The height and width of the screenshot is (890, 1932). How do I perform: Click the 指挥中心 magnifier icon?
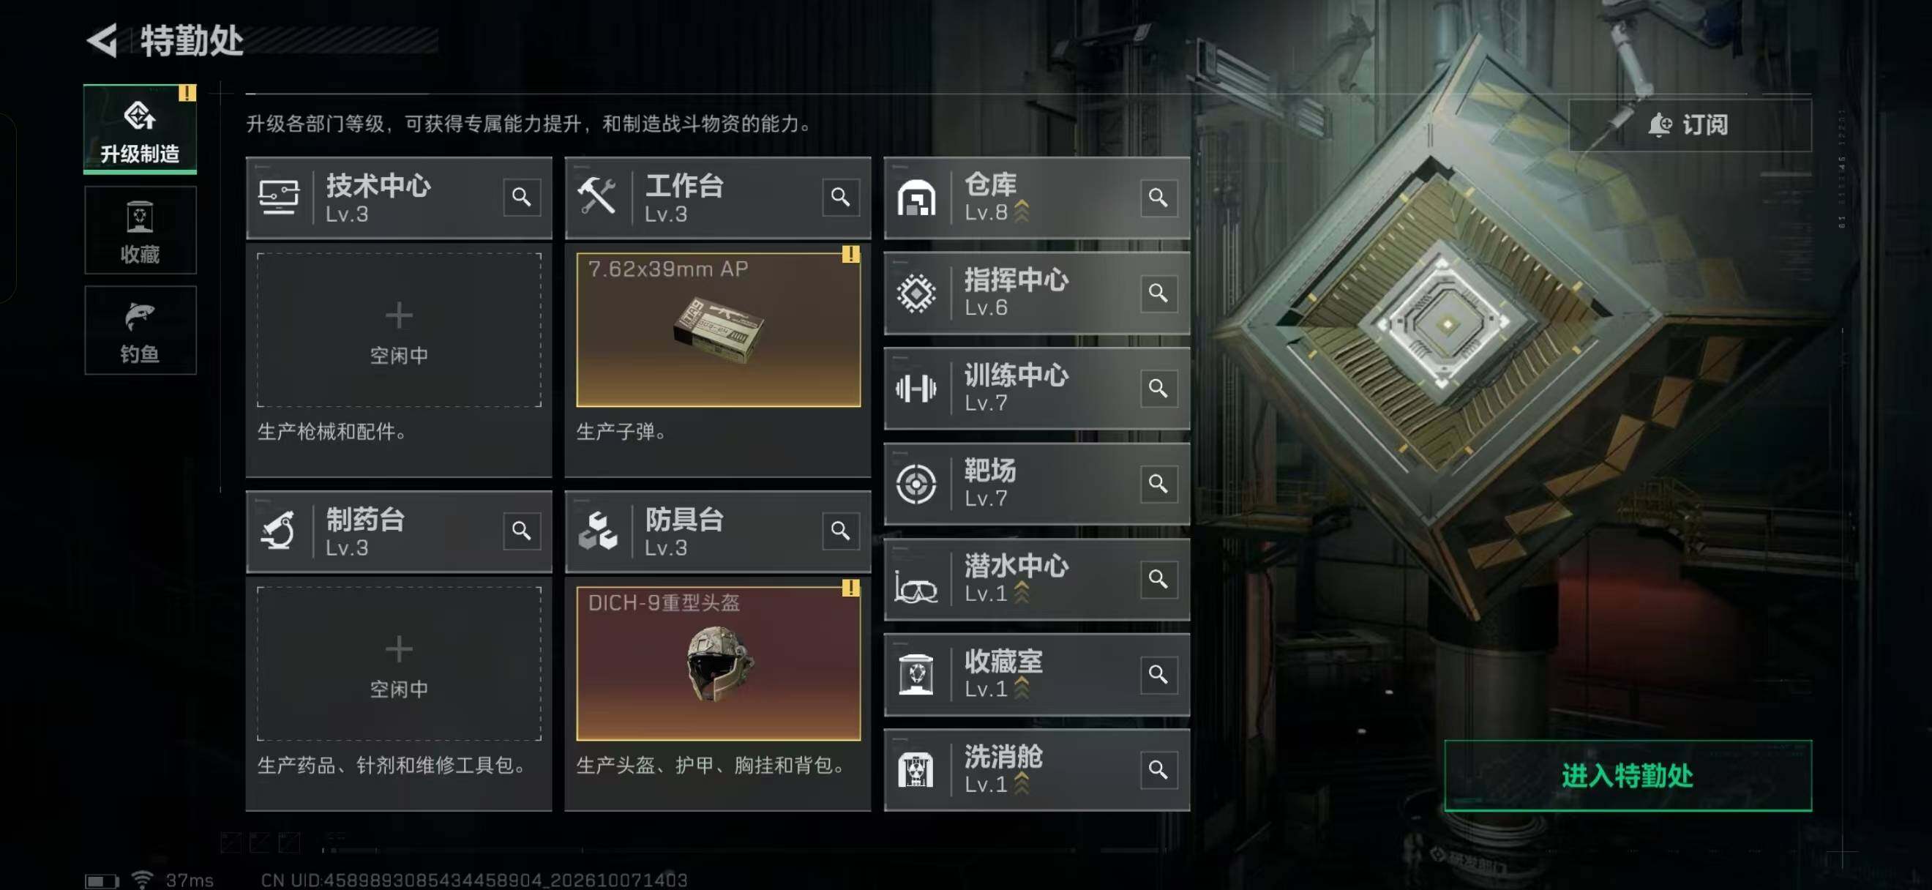[x=1158, y=293]
